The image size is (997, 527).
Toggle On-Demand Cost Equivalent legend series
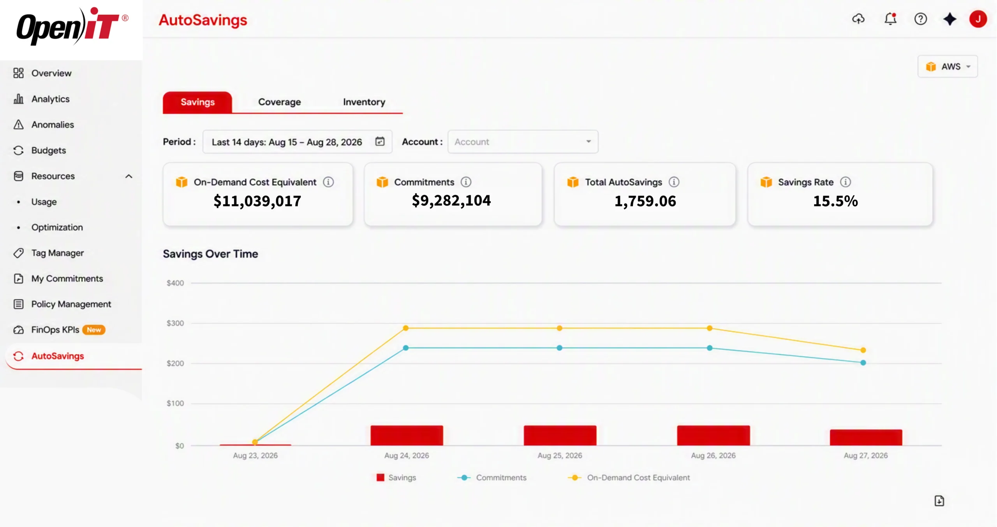click(629, 478)
